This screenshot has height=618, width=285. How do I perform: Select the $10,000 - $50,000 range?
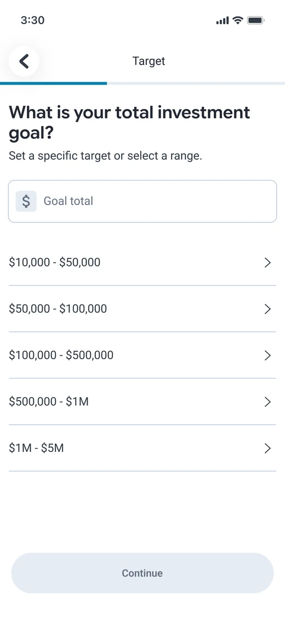pyautogui.click(x=142, y=263)
